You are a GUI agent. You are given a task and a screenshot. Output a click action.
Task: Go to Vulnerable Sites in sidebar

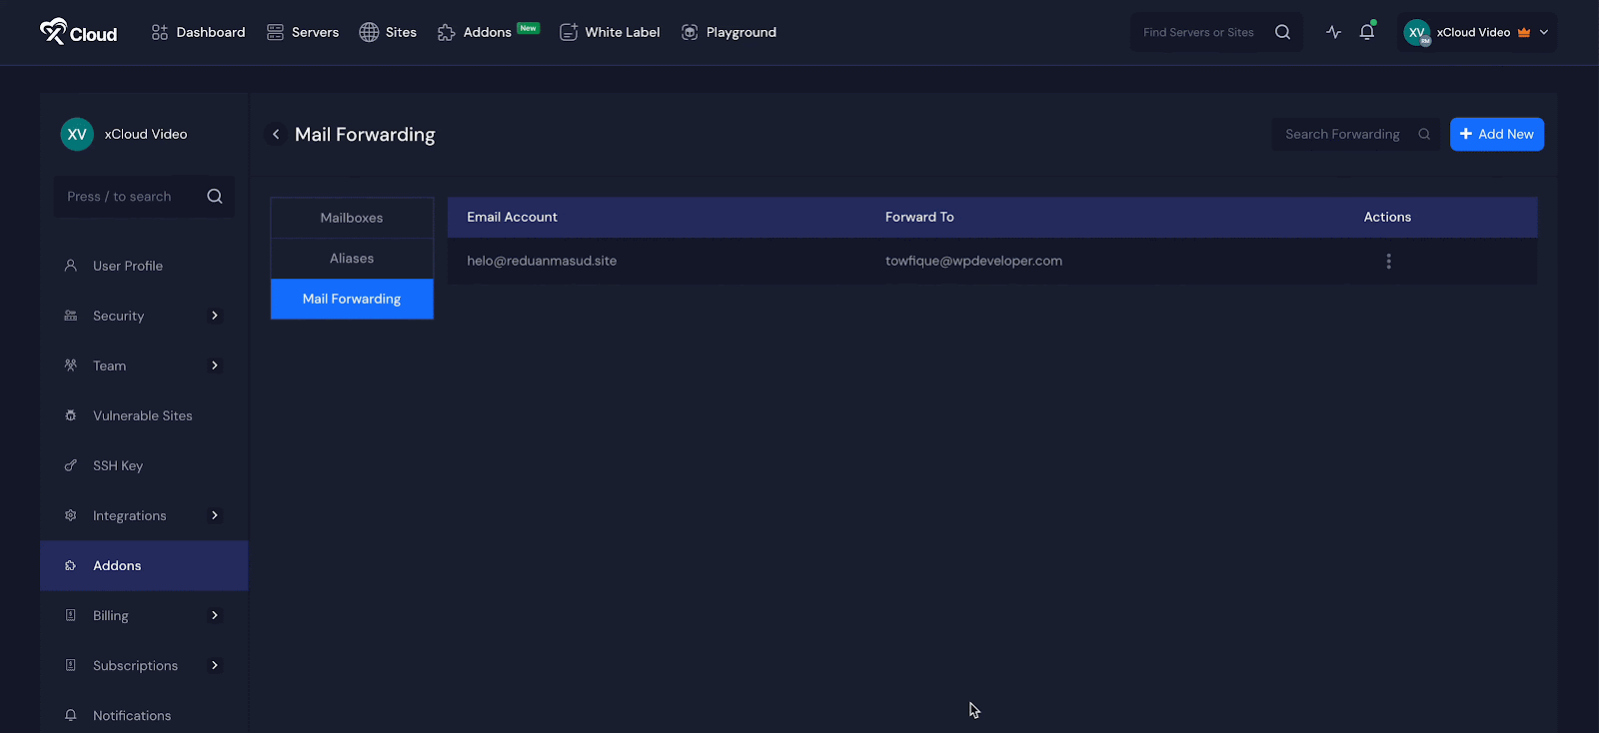pyautogui.click(x=142, y=415)
